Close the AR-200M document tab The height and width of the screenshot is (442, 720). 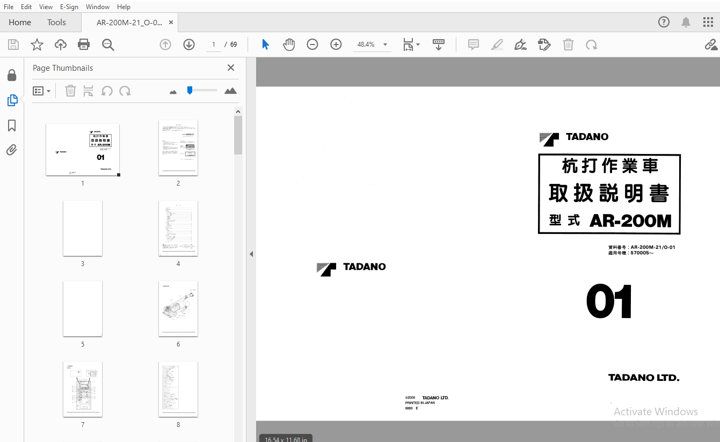tap(171, 23)
